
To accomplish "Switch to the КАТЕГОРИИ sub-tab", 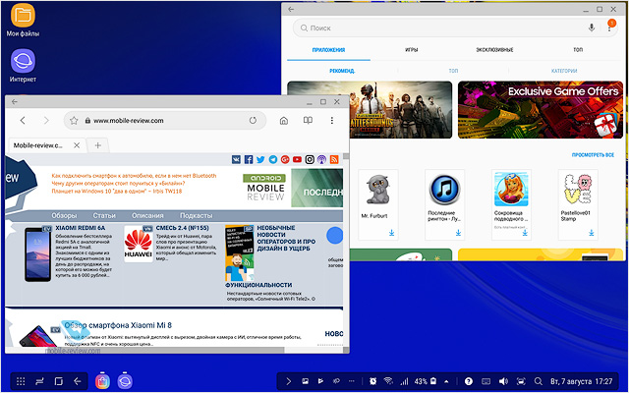I will coord(564,71).
